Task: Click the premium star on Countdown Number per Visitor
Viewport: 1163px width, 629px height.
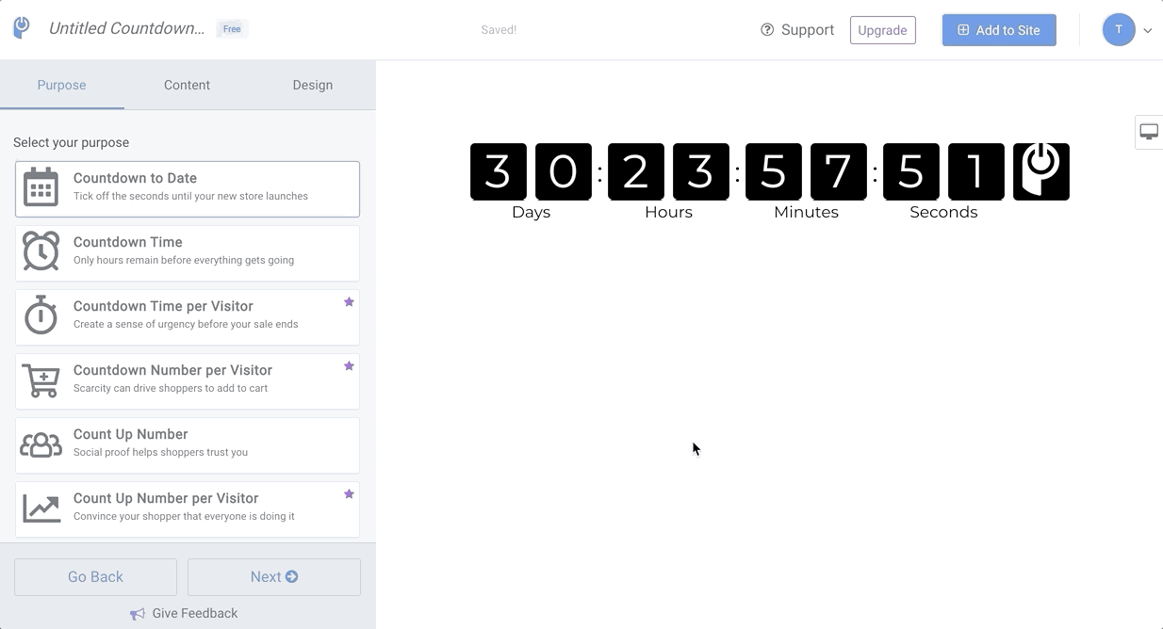Action: (x=349, y=366)
